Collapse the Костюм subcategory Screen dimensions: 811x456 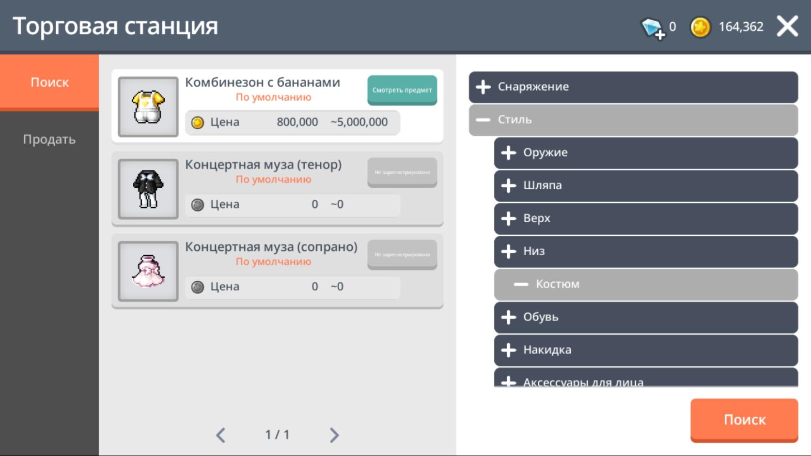pos(646,285)
